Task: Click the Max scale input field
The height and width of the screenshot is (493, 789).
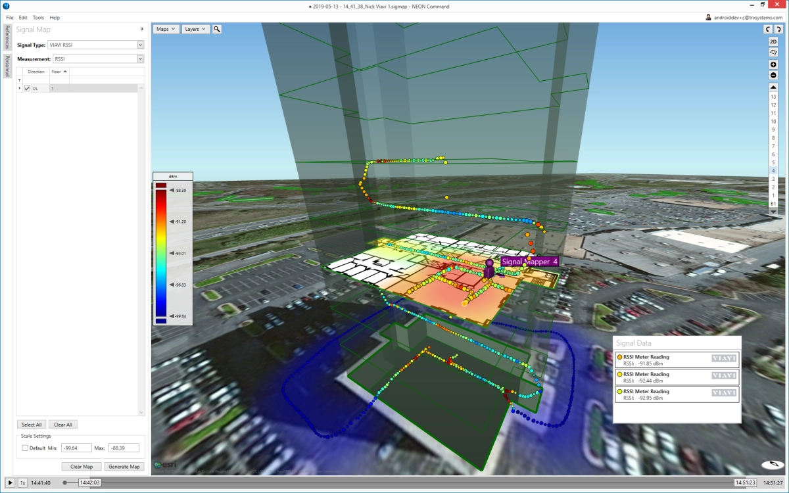Action: click(x=124, y=448)
